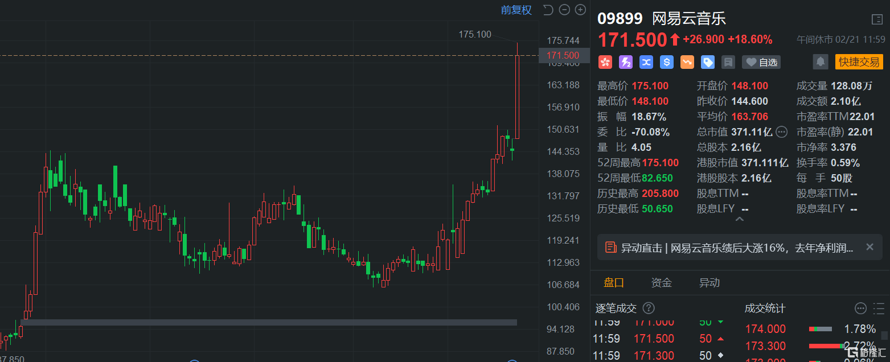Click the tall latest candlestick on chart
This screenshot has width=890, height=362.
[517, 90]
